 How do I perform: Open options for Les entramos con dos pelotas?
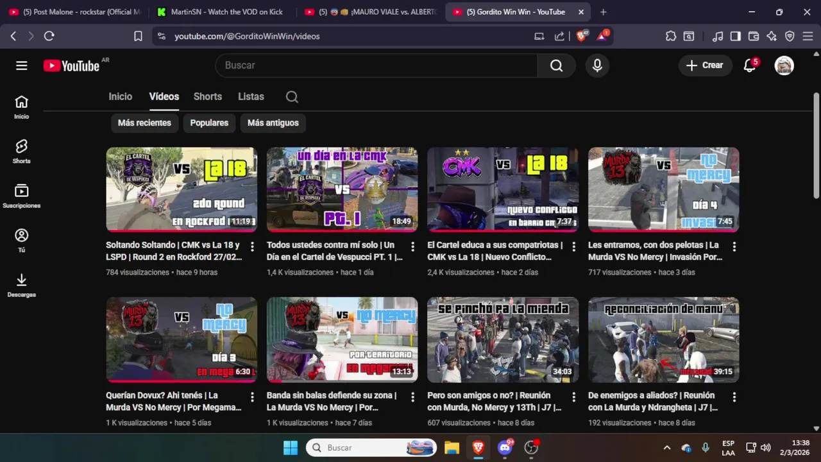pos(734,246)
